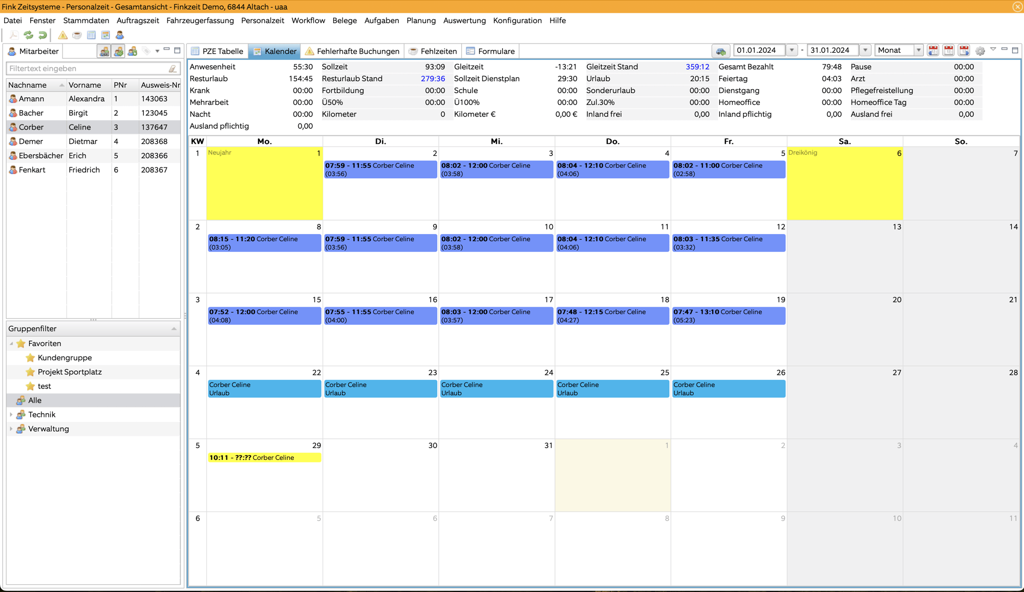Viewport: 1024px width, 592px height.
Task: Open the Stammdaten menu
Action: click(x=86, y=20)
